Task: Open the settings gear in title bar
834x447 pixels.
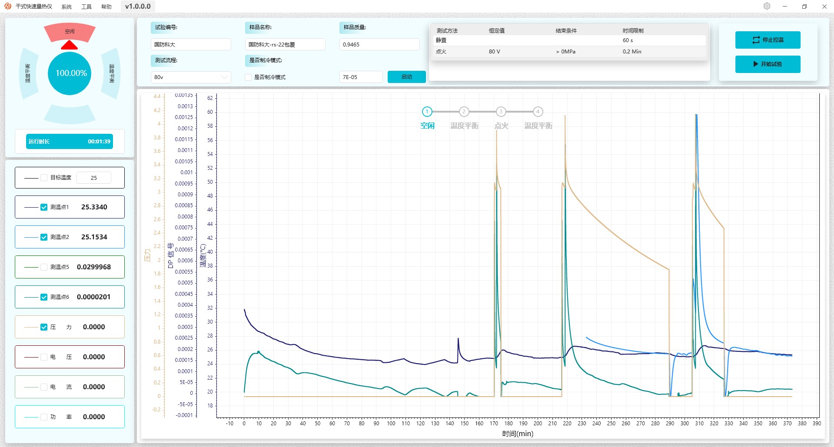Action: tap(767, 6)
